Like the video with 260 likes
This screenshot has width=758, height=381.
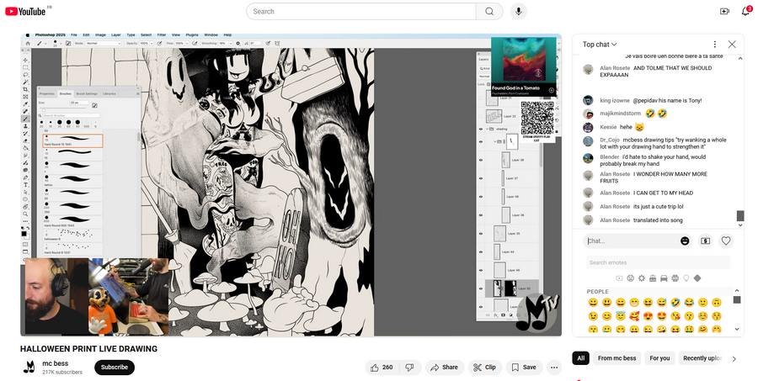pyautogui.click(x=381, y=368)
